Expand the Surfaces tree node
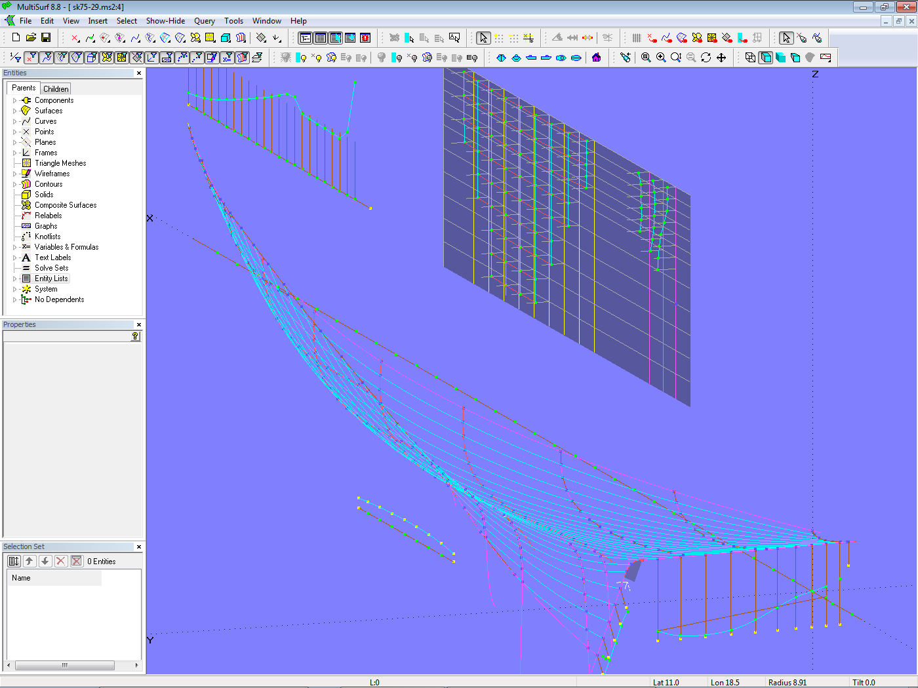This screenshot has height=688, width=918. tap(14, 111)
